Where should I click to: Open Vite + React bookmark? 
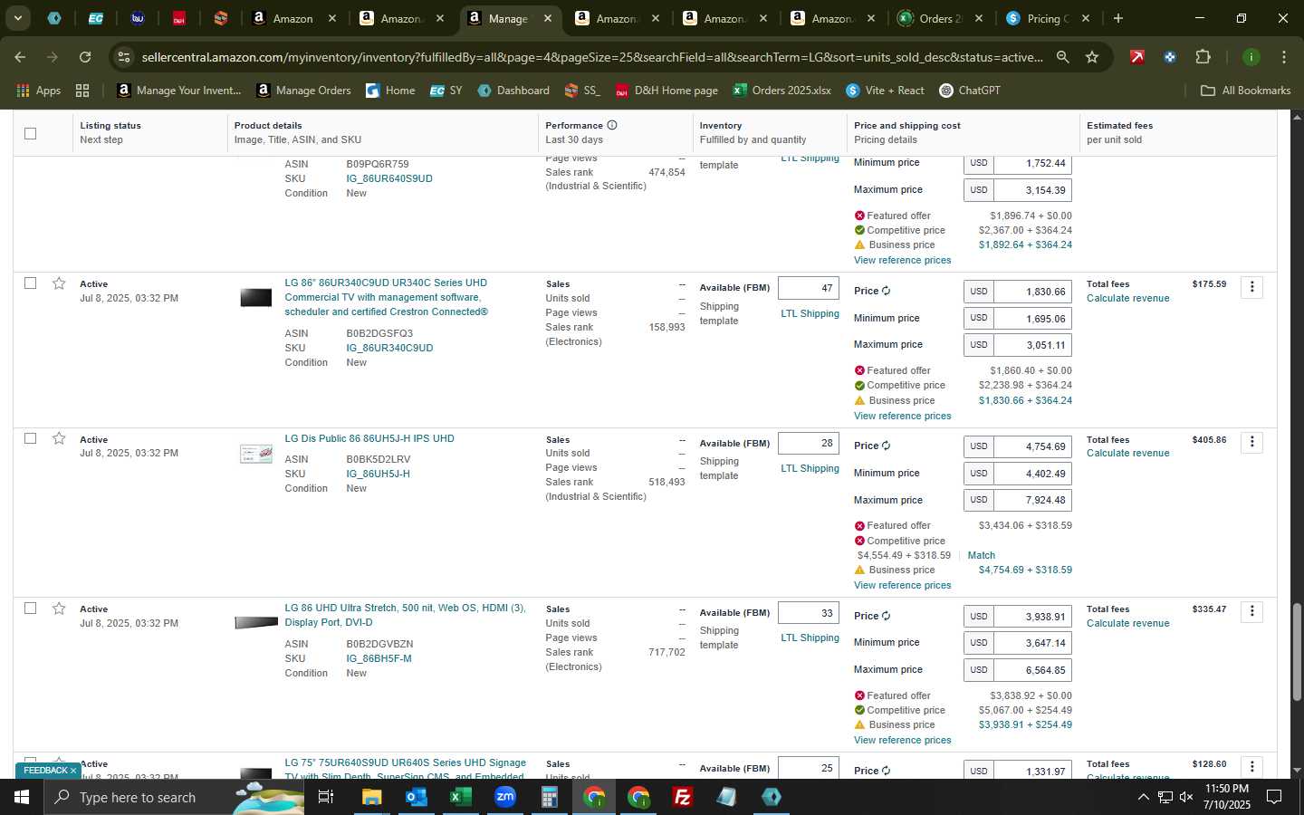tap(885, 91)
